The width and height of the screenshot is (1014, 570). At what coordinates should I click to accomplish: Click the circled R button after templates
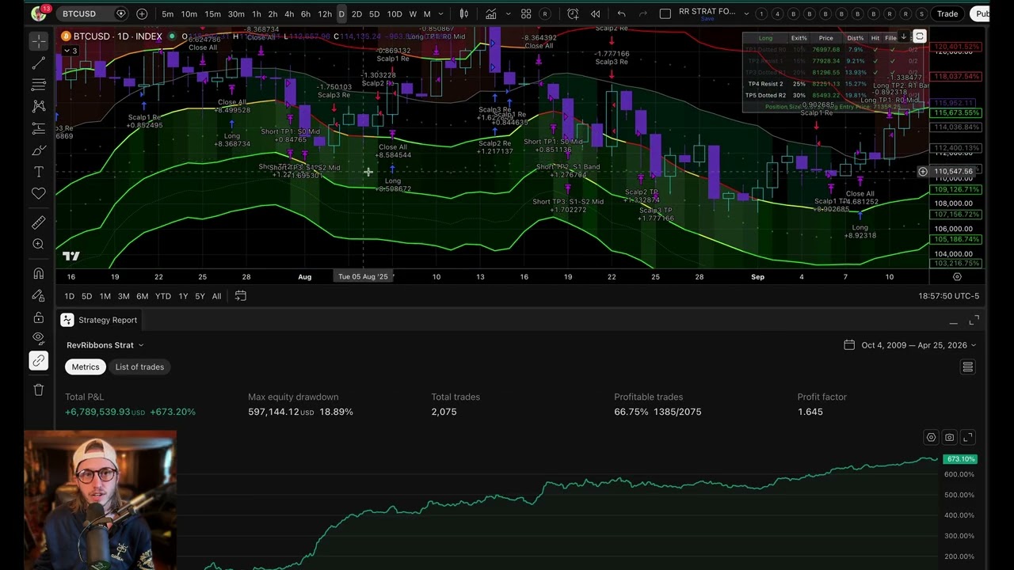coord(545,14)
